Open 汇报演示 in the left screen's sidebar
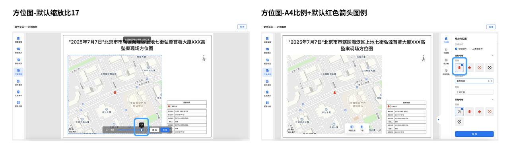 (18, 94)
